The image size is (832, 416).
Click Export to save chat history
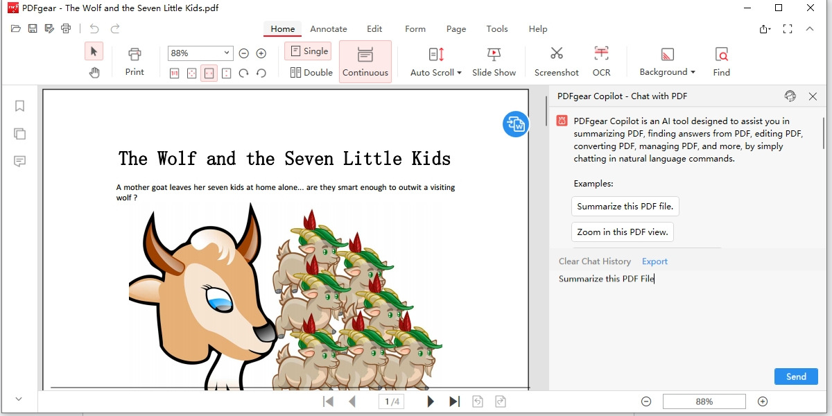coord(654,261)
